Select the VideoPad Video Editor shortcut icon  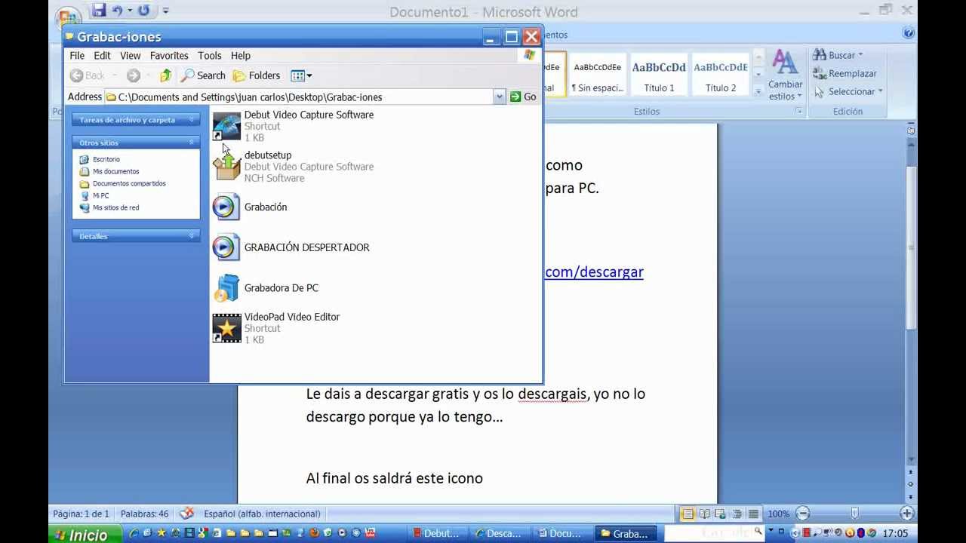click(x=226, y=328)
